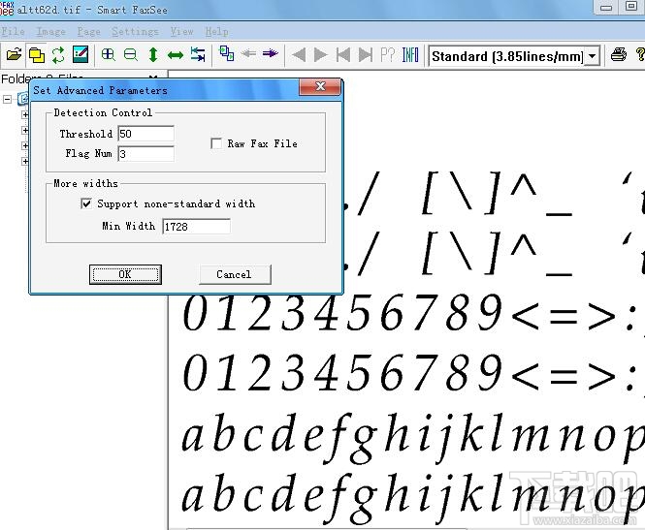Click the yellow help question mark icon
The width and height of the screenshot is (645, 530).
tap(640, 54)
